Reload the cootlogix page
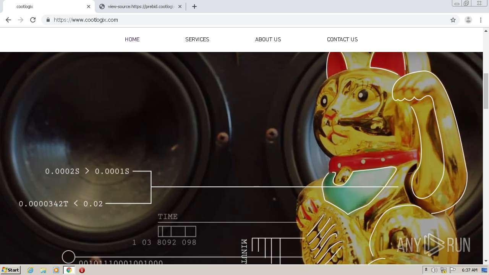This screenshot has width=489, height=275. pyautogui.click(x=33, y=20)
